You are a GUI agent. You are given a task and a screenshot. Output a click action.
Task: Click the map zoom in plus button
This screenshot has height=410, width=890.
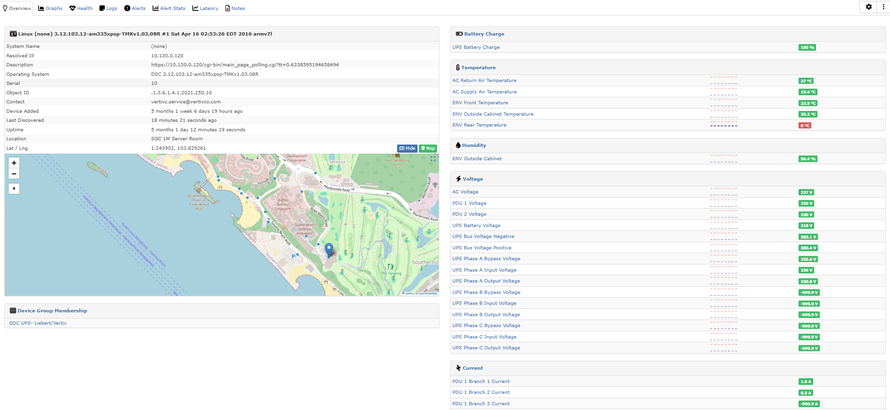click(14, 163)
